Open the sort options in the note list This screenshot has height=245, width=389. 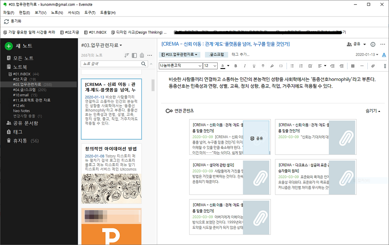[x=126, y=55]
